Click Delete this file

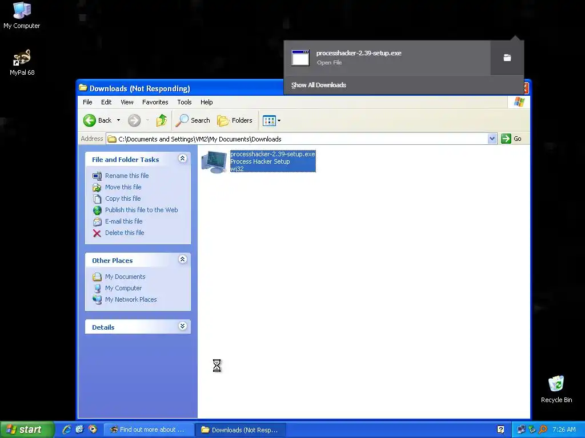(x=124, y=233)
